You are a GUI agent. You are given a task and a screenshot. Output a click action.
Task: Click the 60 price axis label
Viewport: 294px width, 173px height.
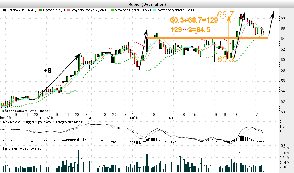click(283, 60)
